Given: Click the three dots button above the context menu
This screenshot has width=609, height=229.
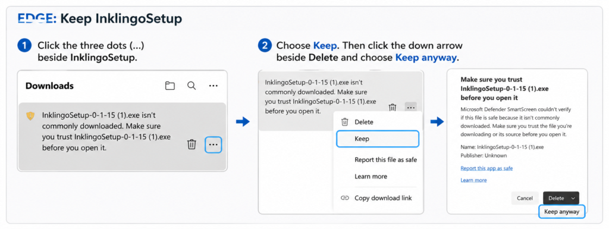Looking at the screenshot, I should [410, 108].
